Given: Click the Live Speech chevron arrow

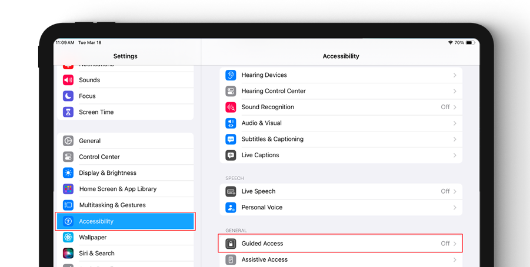Looking at the screenshot, I should point(455,191).
